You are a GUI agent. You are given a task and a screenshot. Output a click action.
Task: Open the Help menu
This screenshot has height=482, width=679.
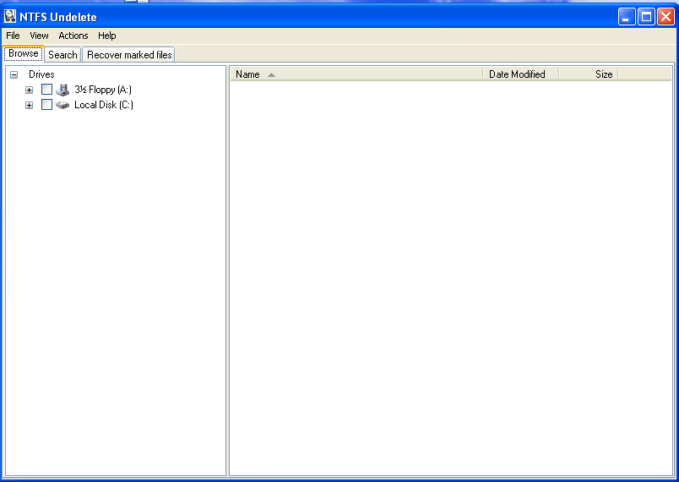[106, 36]
